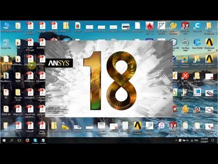Open the This PC desktop icon
The height and width of the screenshot is (164, 218).
pyautogui.click(x=6, y=26)
